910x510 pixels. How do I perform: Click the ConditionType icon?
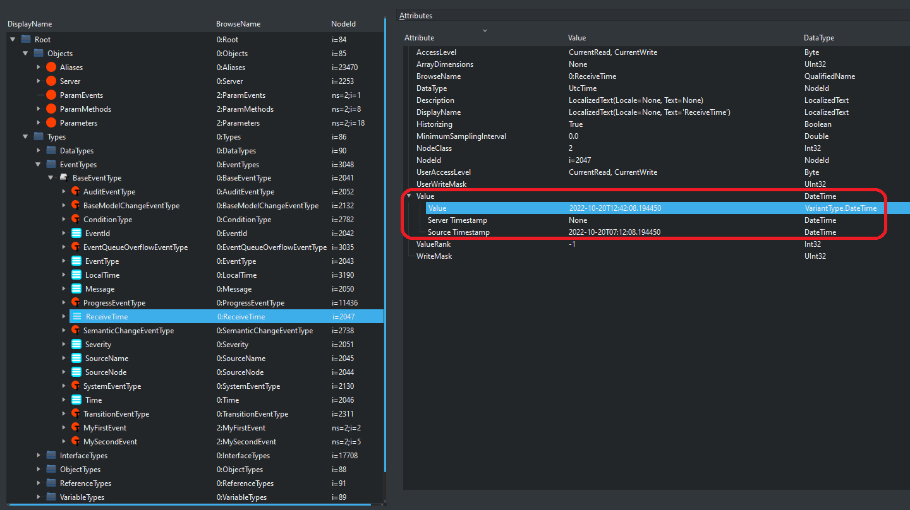76,220
